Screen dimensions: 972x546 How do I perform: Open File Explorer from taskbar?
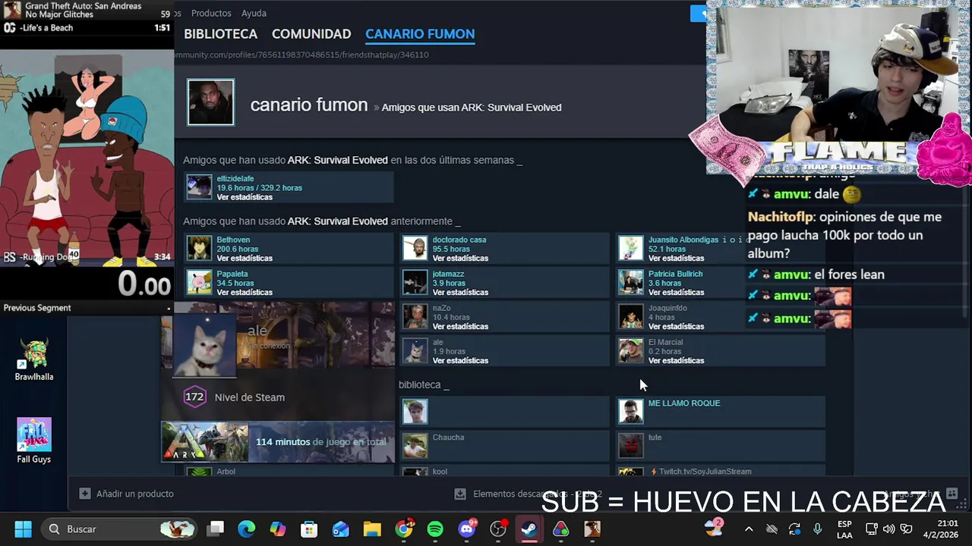point(372,529)
